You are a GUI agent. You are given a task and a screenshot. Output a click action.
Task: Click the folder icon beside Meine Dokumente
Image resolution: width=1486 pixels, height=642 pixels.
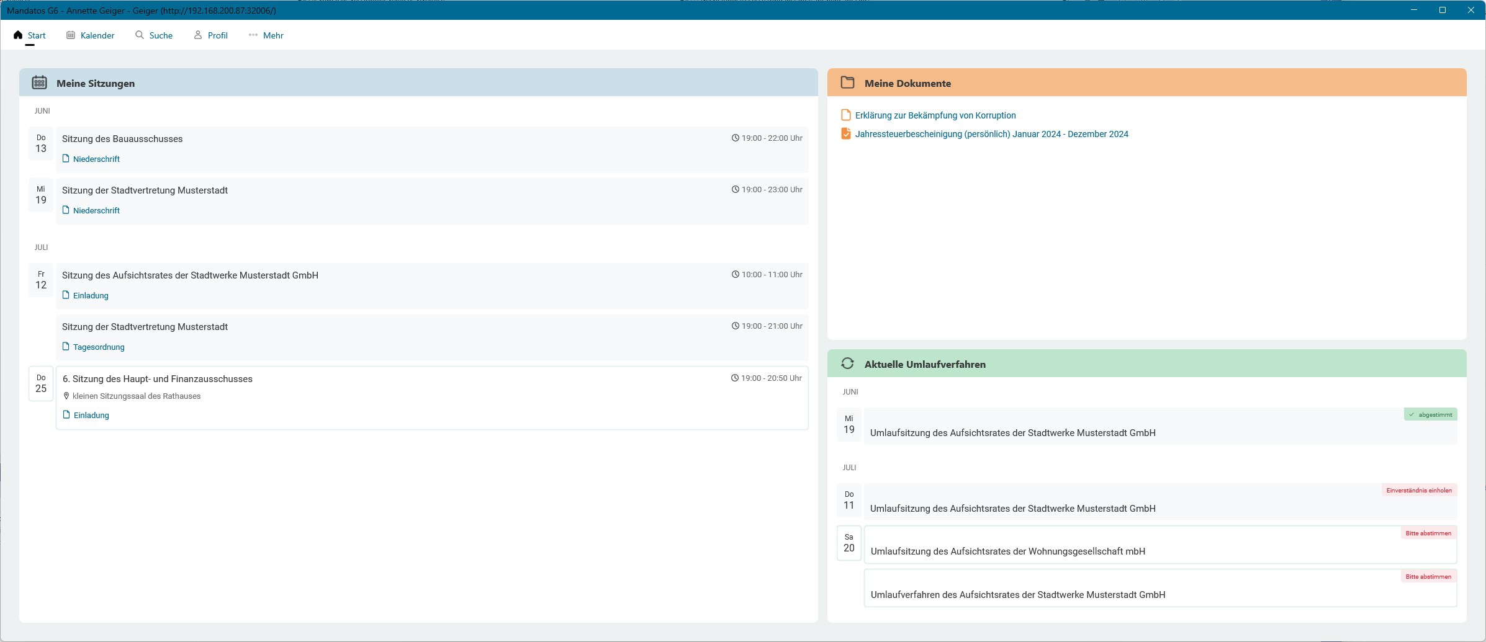point(847,82)
